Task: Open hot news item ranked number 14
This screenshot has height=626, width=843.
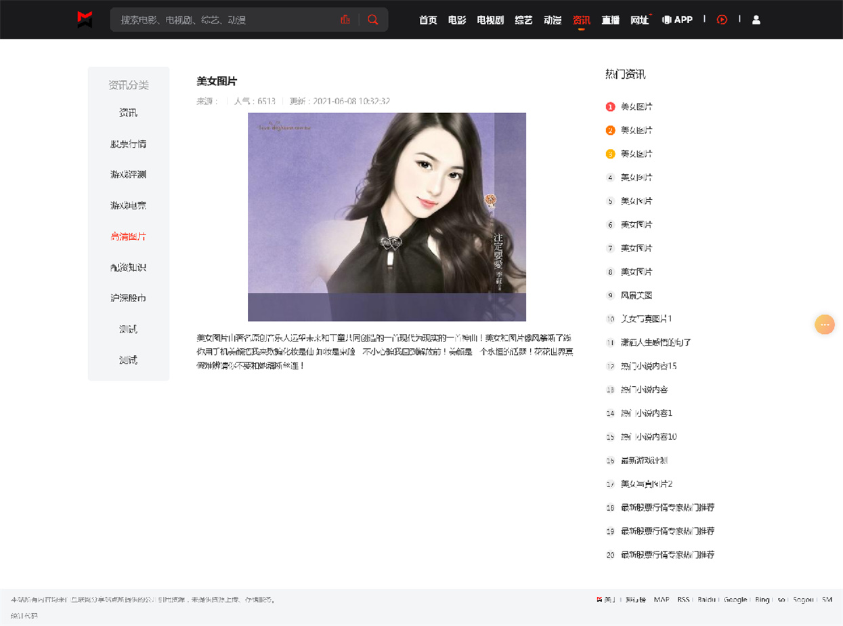Action: tap(646, 413)
